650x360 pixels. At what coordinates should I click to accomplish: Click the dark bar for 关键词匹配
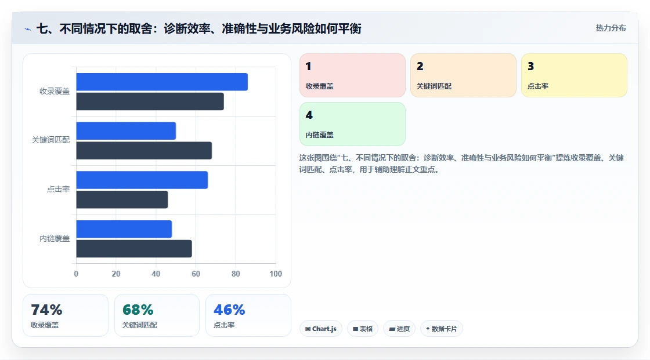pyautogui.click(x=144, y=150)
